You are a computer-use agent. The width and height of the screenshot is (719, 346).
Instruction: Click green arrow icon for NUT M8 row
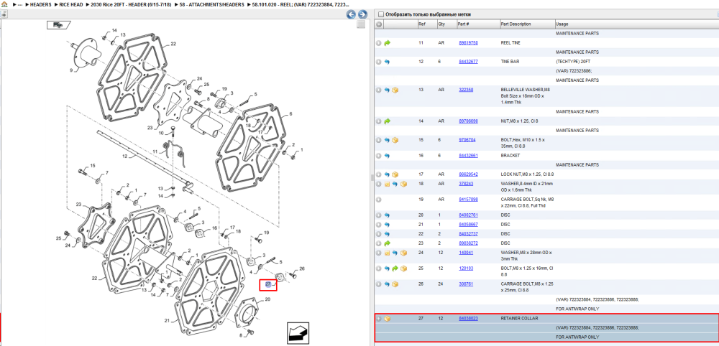[387, 121]
